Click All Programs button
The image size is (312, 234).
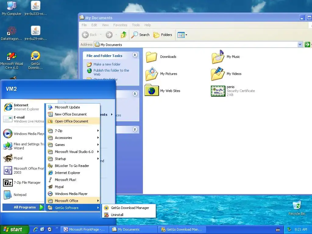23,207
